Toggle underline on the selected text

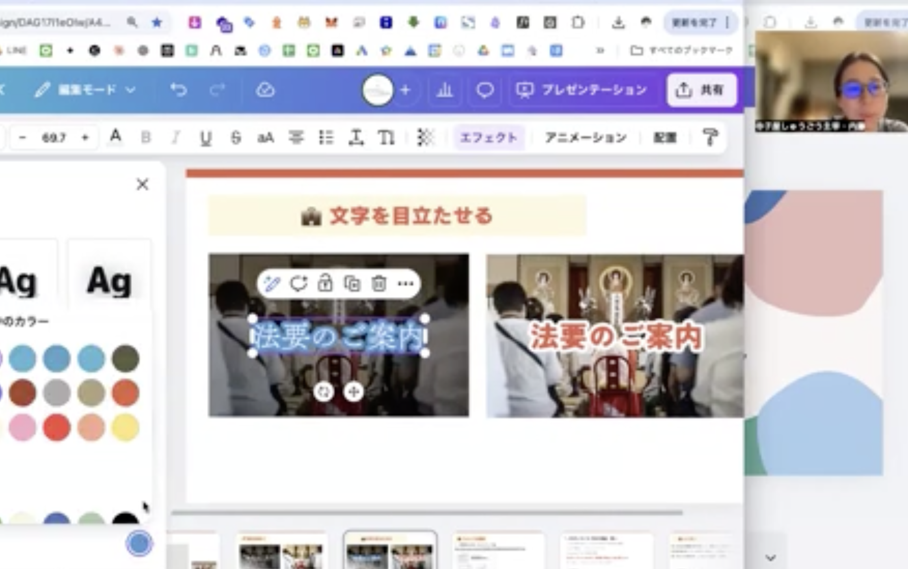[x=205, y=138]
